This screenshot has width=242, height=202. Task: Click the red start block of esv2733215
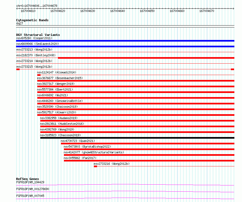click(18, 69)
